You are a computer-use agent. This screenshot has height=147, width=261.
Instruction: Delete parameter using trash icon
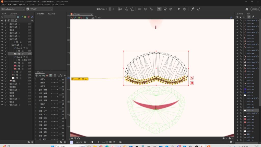pyautogui.click(x=65, y=142)
